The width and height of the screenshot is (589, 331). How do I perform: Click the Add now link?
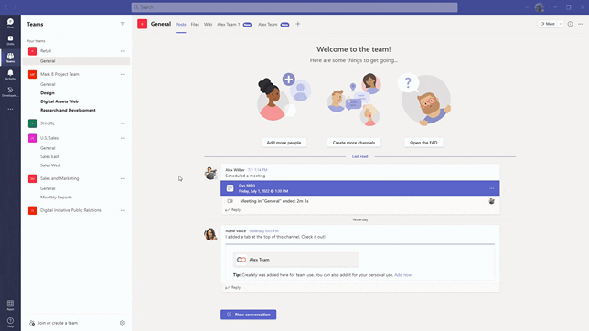point(402,275)
